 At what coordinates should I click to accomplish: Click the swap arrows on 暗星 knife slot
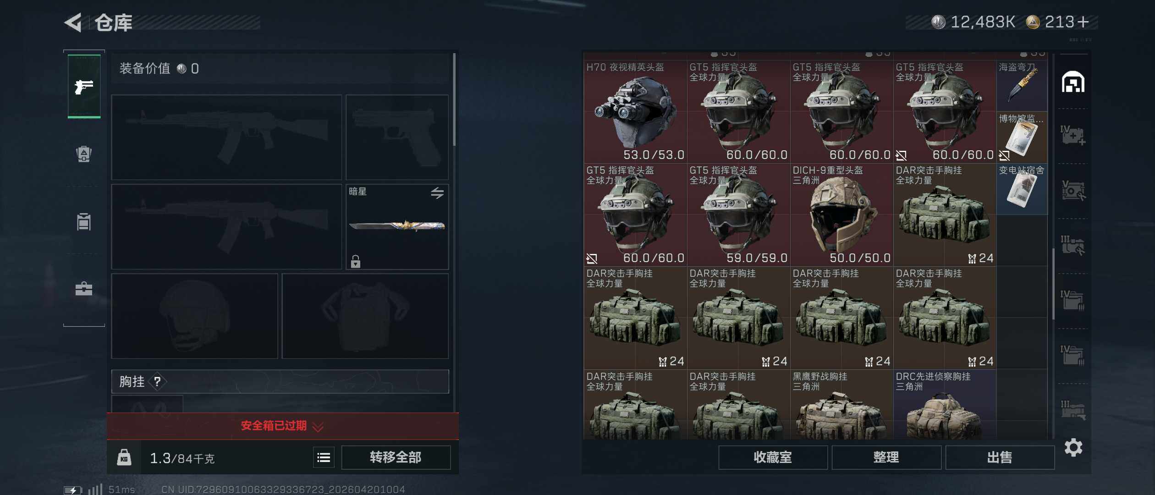pyautogui.click(x=437, y=193)
